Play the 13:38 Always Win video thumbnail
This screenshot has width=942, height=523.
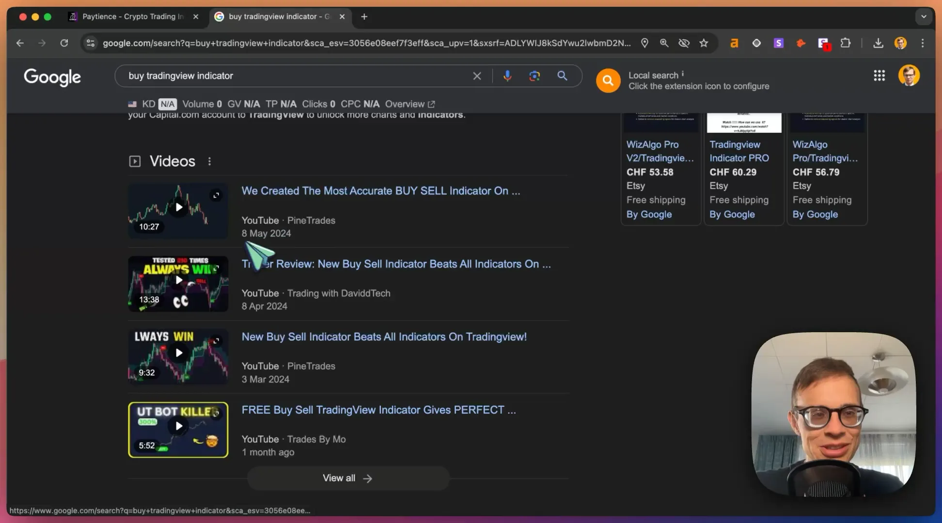pos(178,283)
